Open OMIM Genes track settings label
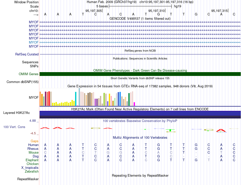Screen dimensions: 241x185 click(x=29, y=74)
